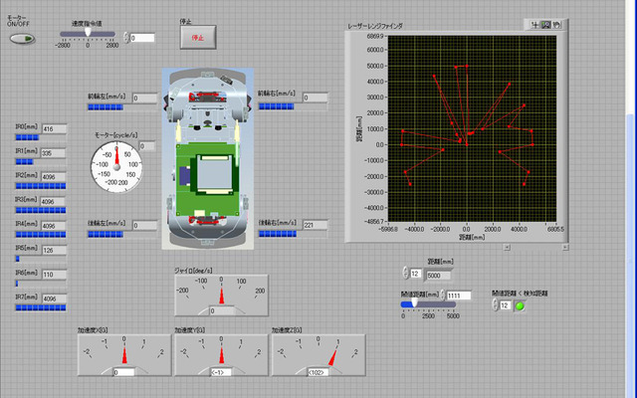Select the graph cursor movement tool

[x=535, y=25]
